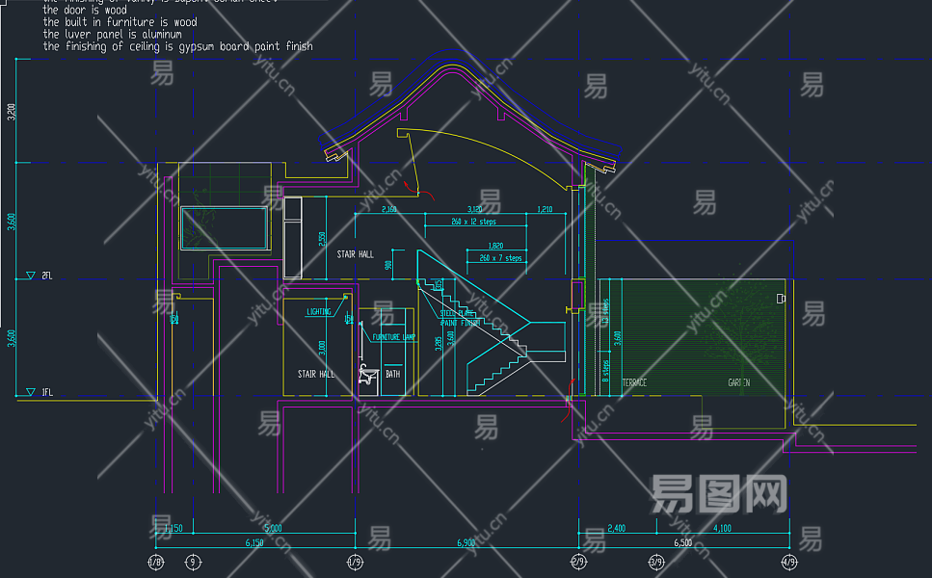
Task: Select the upper STAIR HALL room label
Action: pos(356,254)
